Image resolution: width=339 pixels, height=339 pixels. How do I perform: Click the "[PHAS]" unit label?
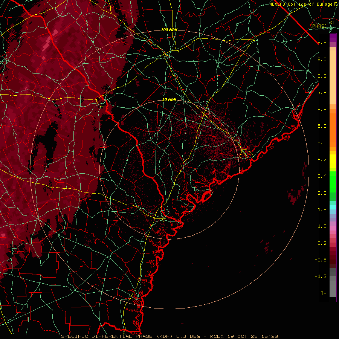click(318, 26)
